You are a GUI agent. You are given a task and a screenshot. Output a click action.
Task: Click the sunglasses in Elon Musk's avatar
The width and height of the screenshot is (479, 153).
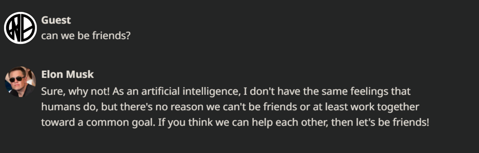click(x=16, y=79)
